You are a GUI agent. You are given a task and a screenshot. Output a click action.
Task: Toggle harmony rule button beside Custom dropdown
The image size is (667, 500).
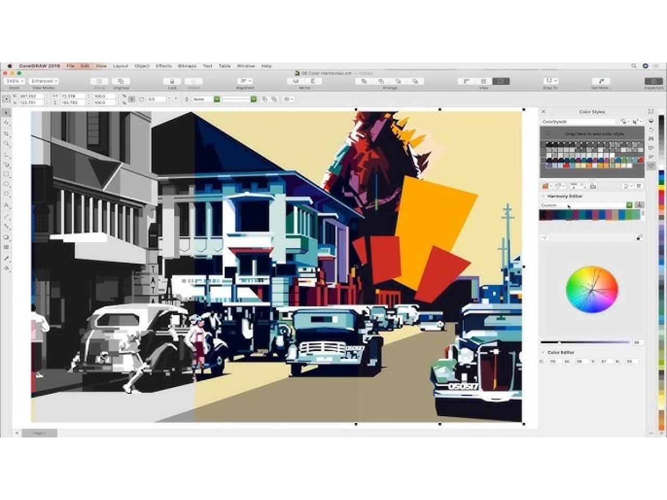(639, 205)
